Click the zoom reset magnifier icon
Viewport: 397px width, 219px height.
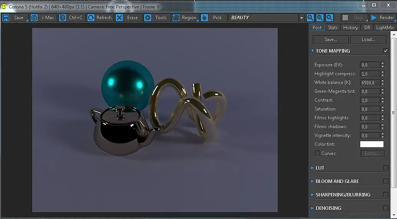click(329, 18)
